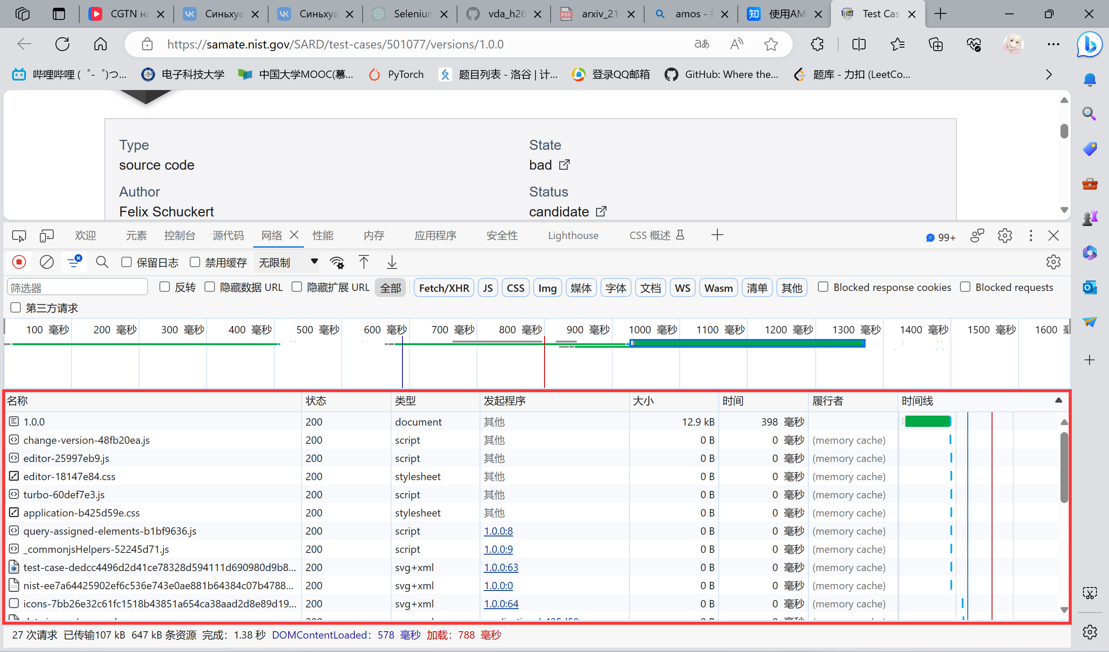Open the Lighthouse tab
The image size is (1109, 652).
(573, 236)
